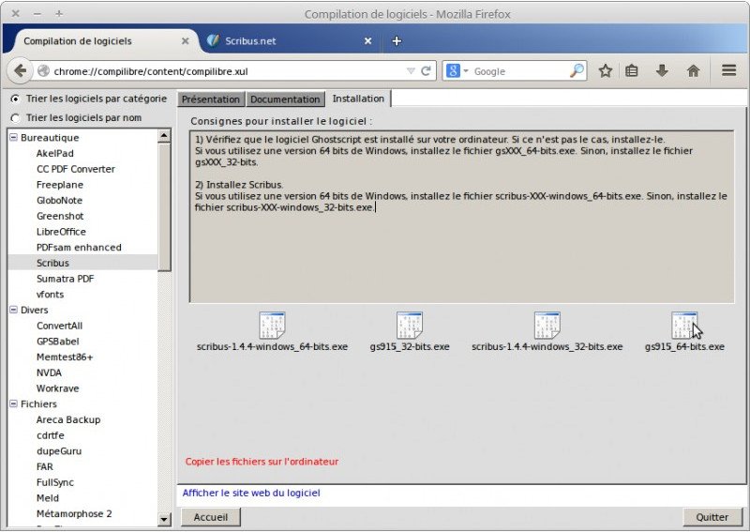This screenshot has height=532, width=750.
Task: Open the URL history dropdown arrow
Action: [411, 71]
